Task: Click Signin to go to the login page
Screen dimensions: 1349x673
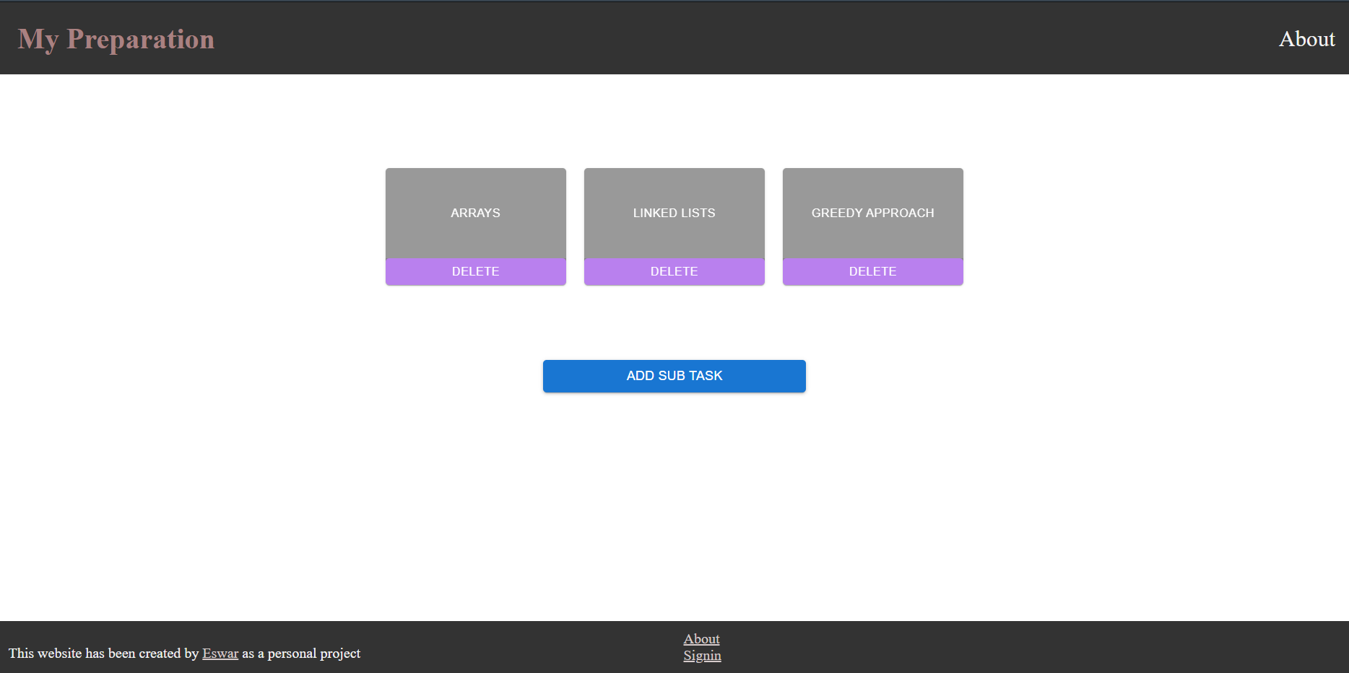Action: click(x=701, y=655)
